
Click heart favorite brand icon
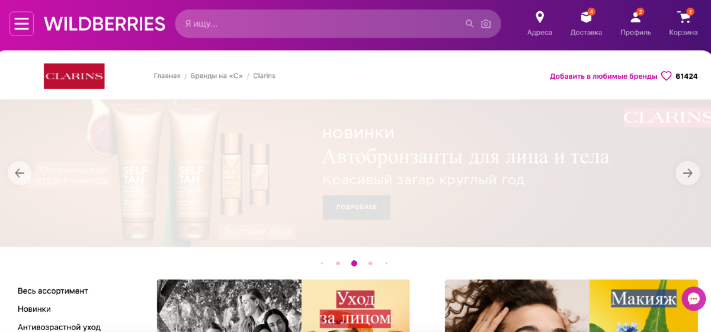(666, 76)
